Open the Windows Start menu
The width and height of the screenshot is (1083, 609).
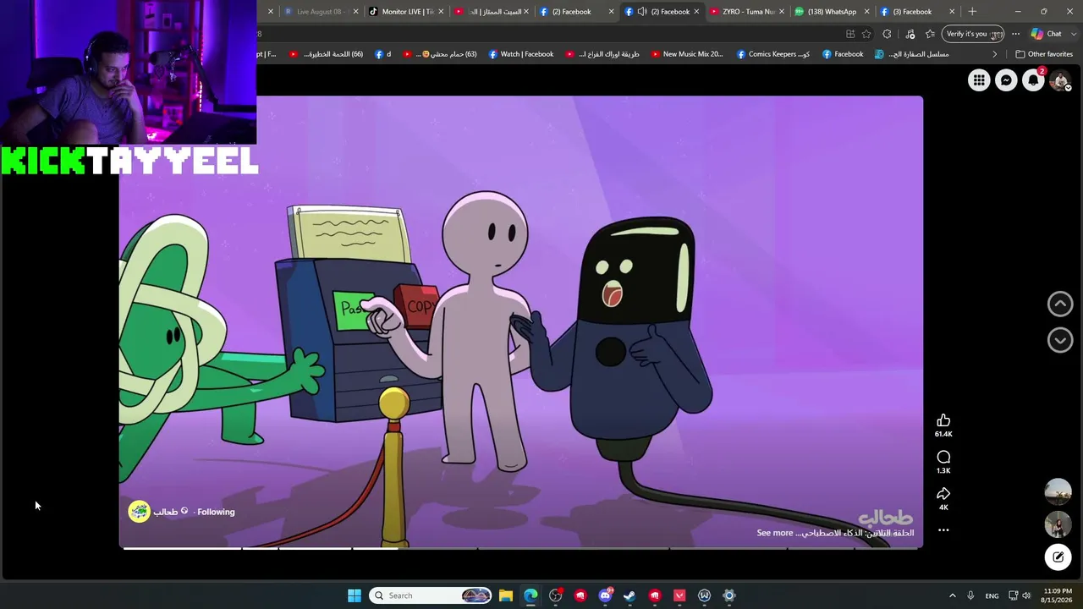(x=355, y=595)
